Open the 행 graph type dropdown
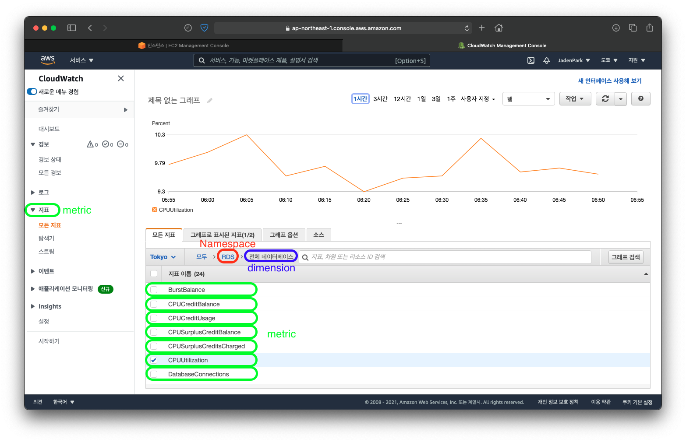 [529, 99]
